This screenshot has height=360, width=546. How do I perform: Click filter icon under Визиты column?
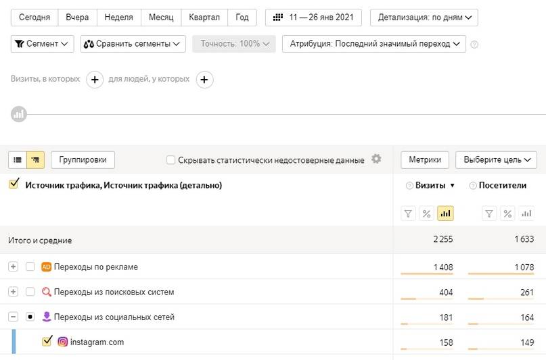point(408,213)
